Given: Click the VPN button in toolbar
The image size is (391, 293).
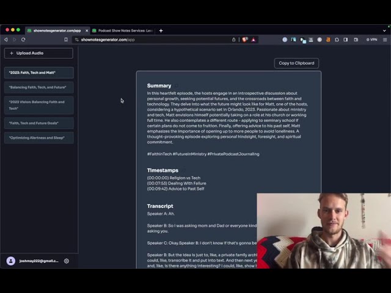Looking at the screenshot, I should [371, 40].
